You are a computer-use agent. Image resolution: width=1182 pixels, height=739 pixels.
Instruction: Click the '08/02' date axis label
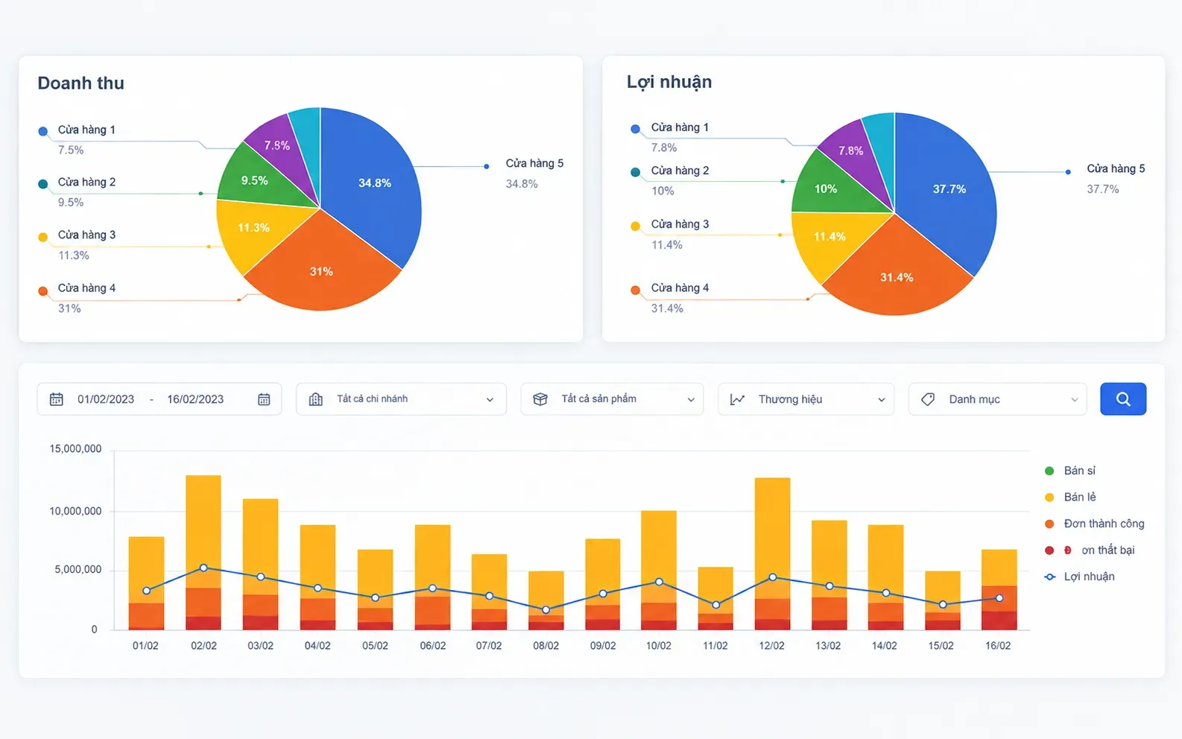(546, 646)
